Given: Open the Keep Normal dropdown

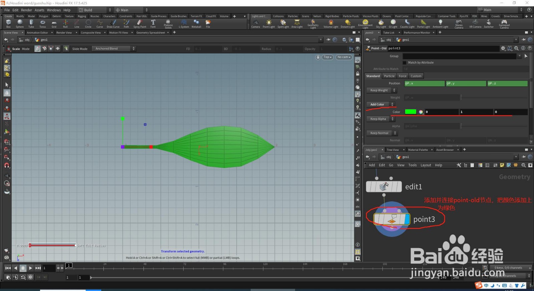Looking at the screenshot, I should 382,133.
